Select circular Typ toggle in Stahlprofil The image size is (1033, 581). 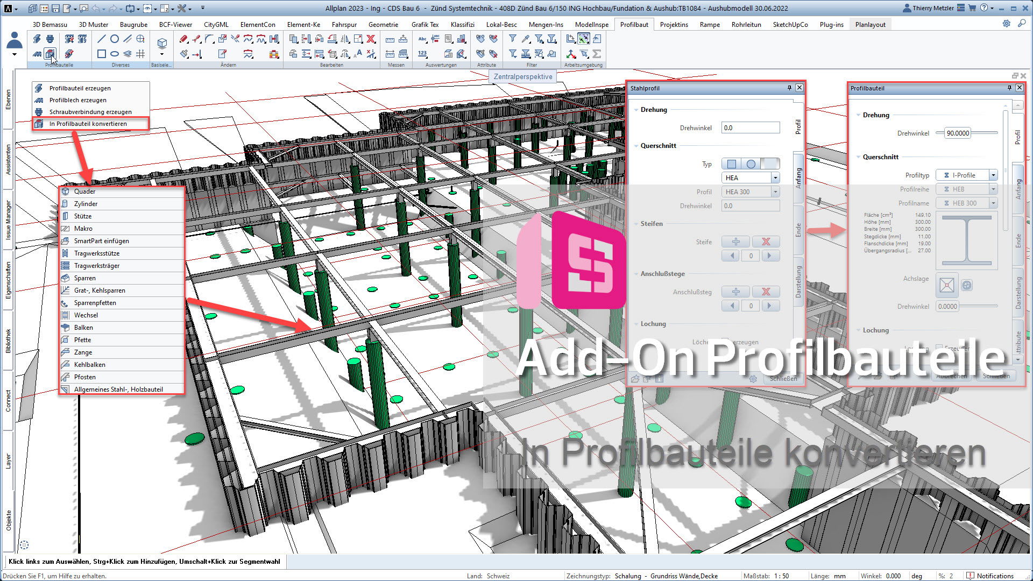point(751,164)
